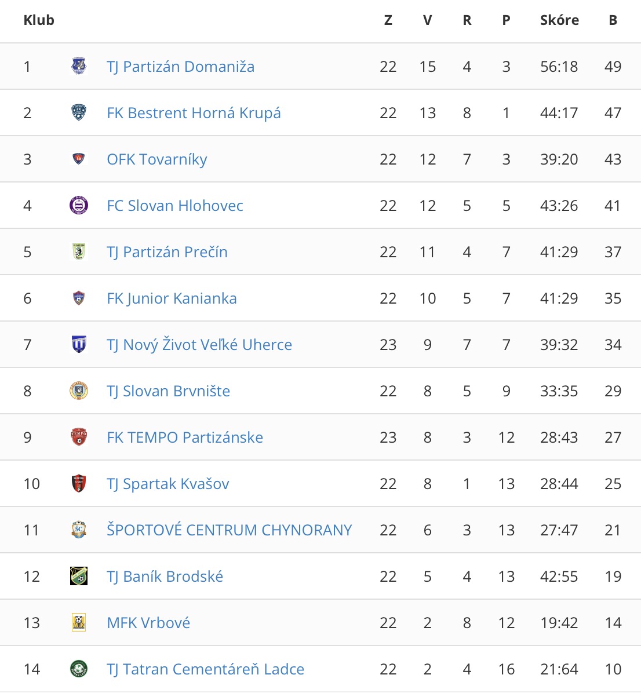Click the red FK TEMPO Partizánske crest

[79, 437]
